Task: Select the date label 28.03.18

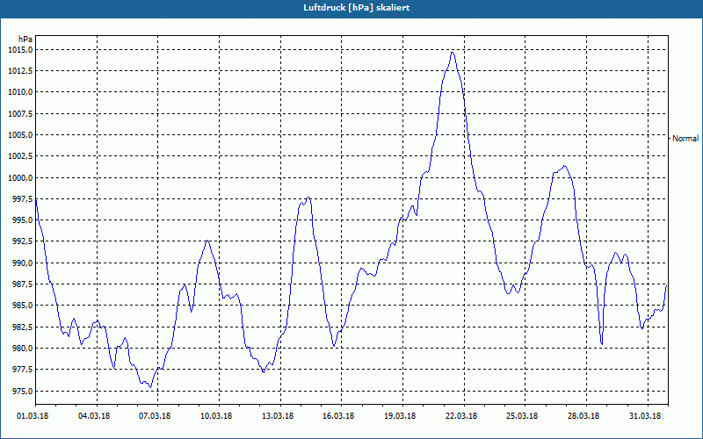Action: pos(584,416)
